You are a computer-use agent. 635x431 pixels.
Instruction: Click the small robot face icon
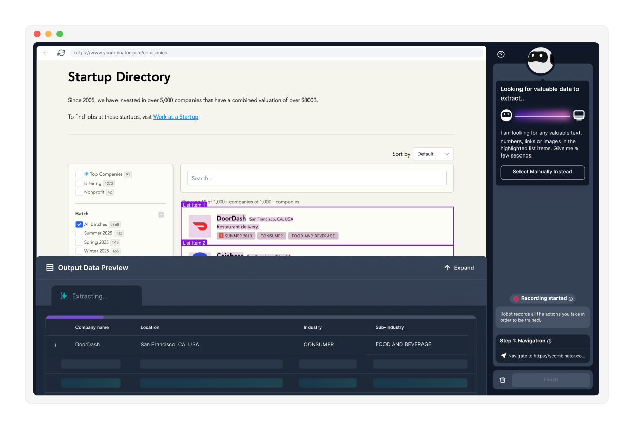(506, 115)
